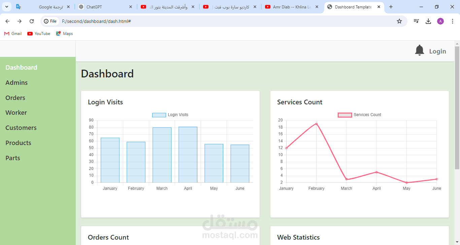
Task: Switch to the كارديو سارة بوب فيت tab
Action: (x=230, y=7)
